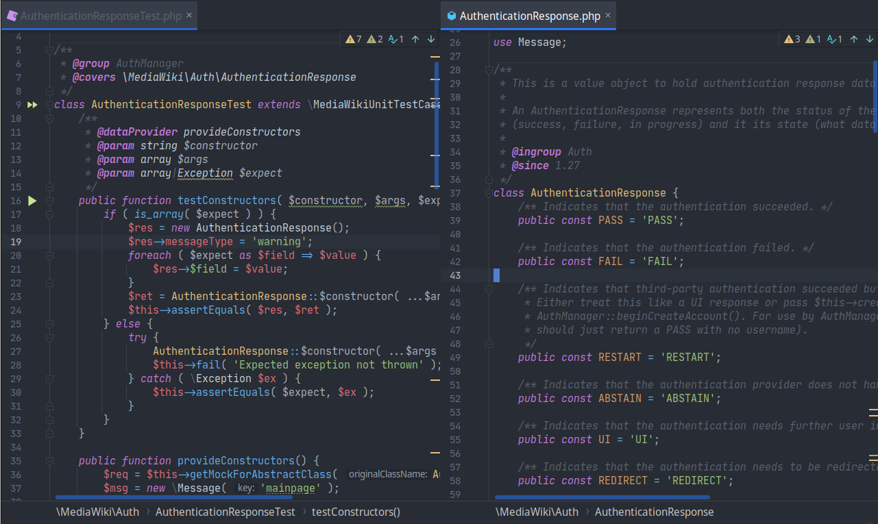Switch to the AuthenticationResponse.php tab
Screen dimensions: 878x524
(530, 16)
